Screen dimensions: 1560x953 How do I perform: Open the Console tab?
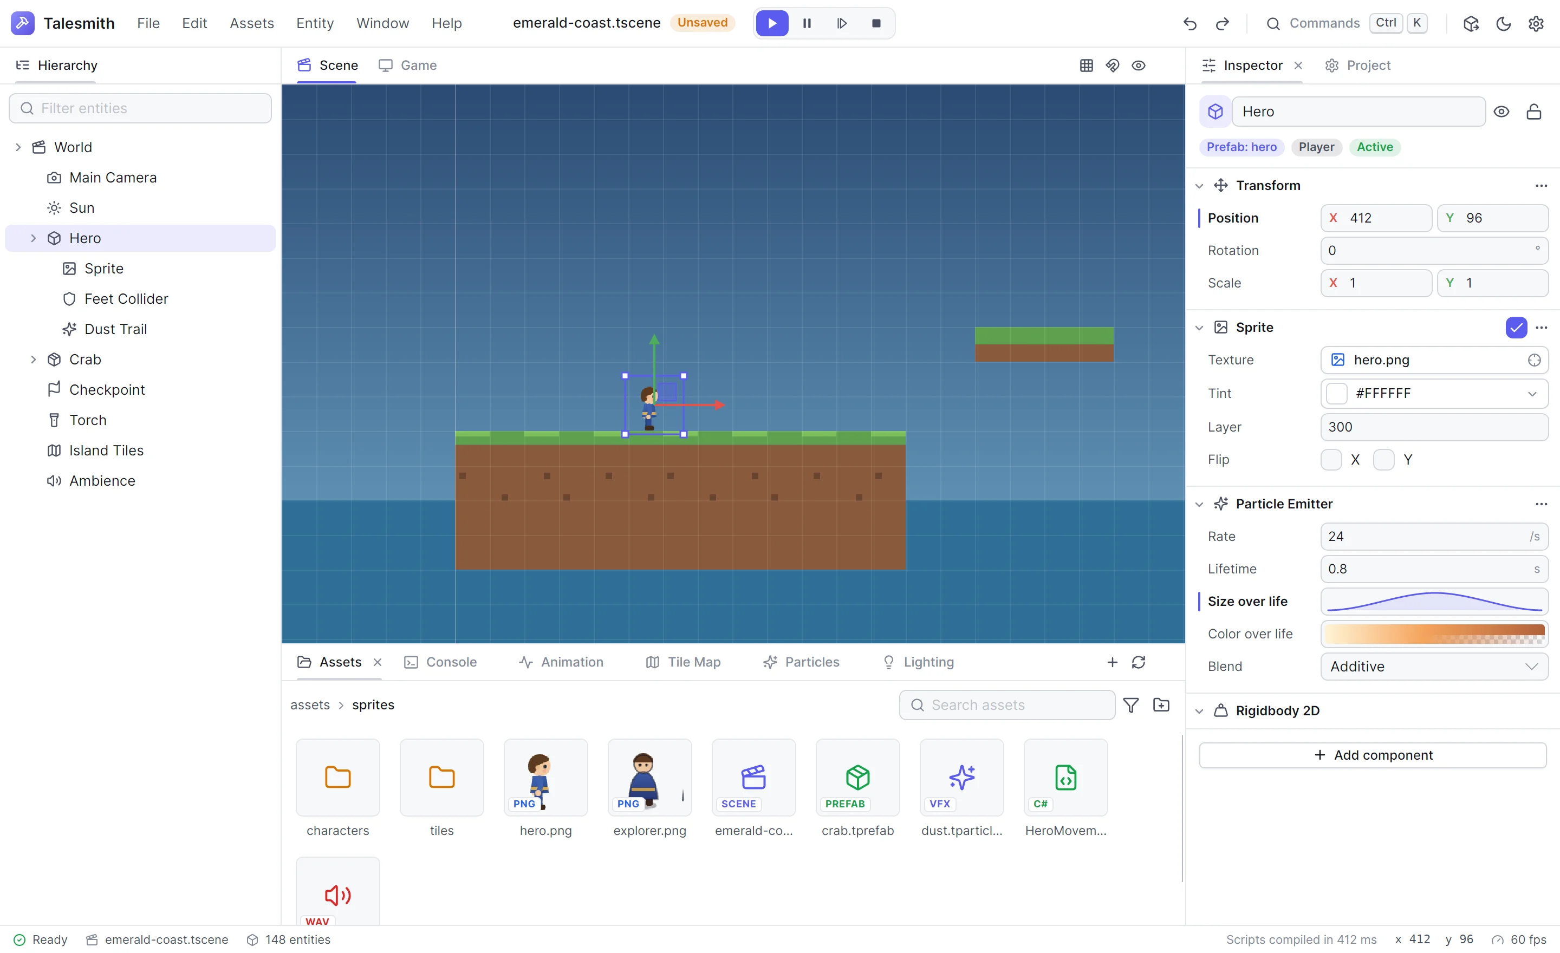tap(441, 662)
